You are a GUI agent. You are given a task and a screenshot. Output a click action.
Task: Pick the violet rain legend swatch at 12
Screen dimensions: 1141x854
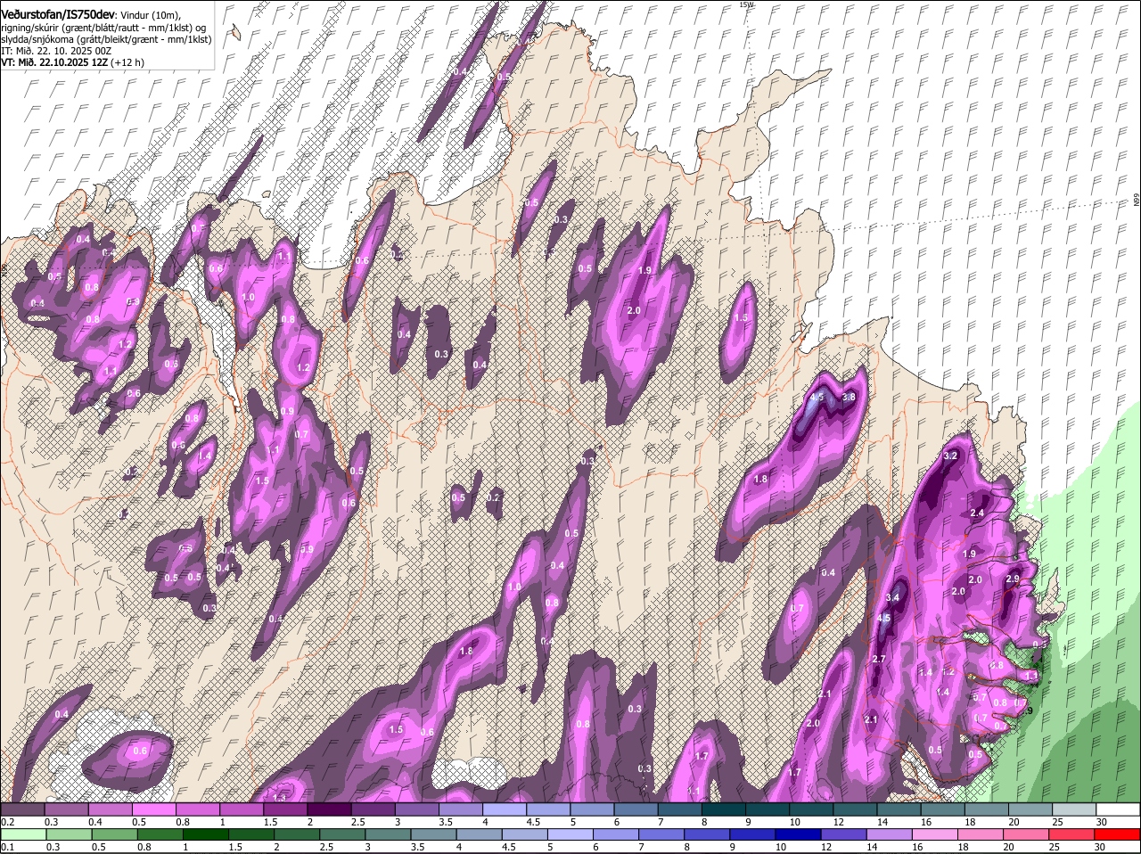(x=846, y=834)
